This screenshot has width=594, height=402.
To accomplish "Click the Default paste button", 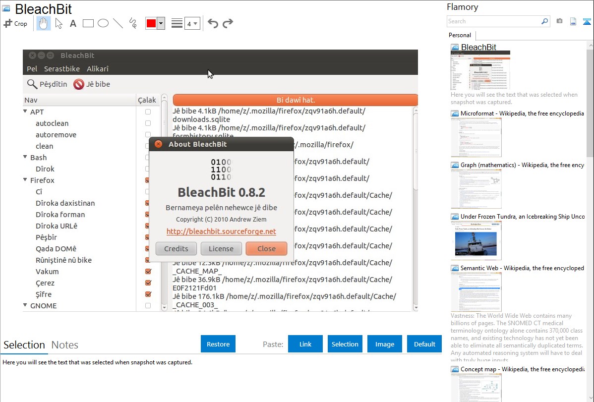I will tap(424, 344).
